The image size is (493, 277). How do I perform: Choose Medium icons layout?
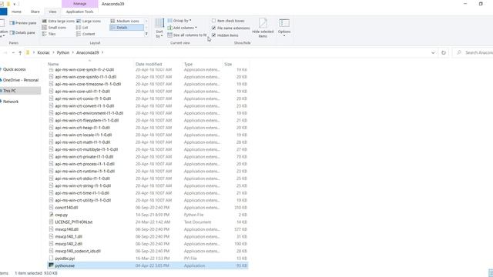[125, 21]
